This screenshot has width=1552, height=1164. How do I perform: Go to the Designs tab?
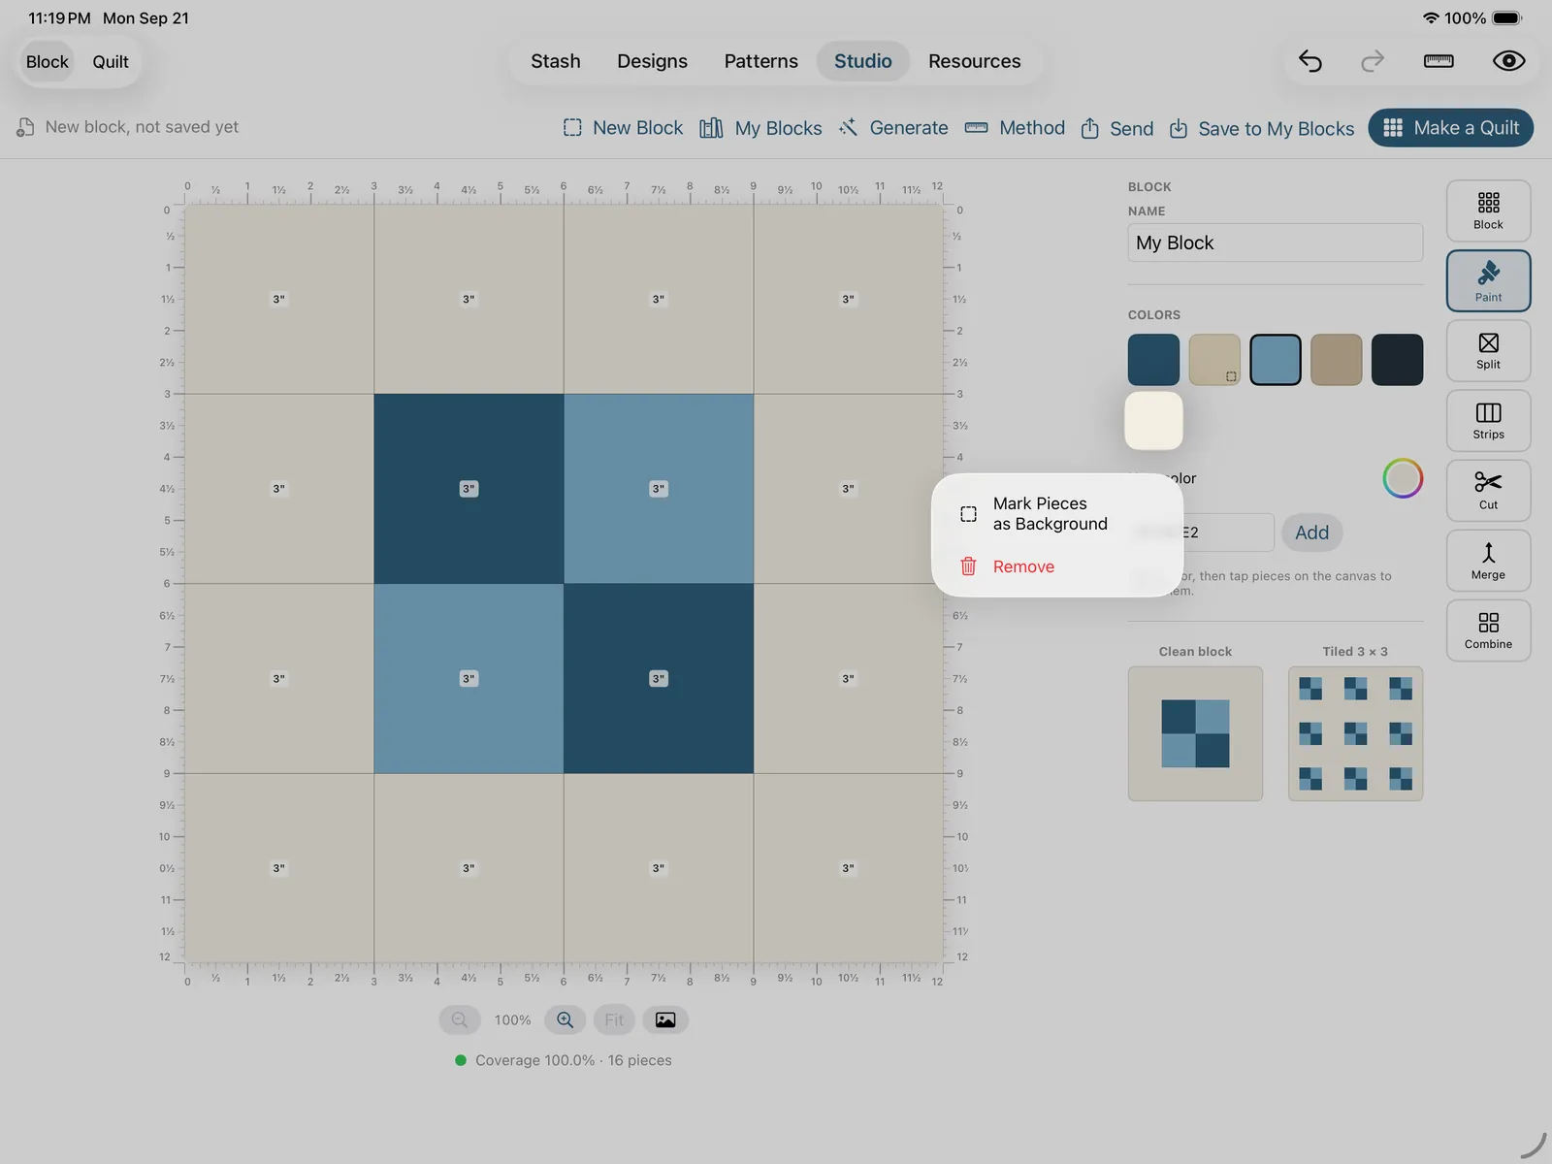pyautogui.click(x=652, y=61)
